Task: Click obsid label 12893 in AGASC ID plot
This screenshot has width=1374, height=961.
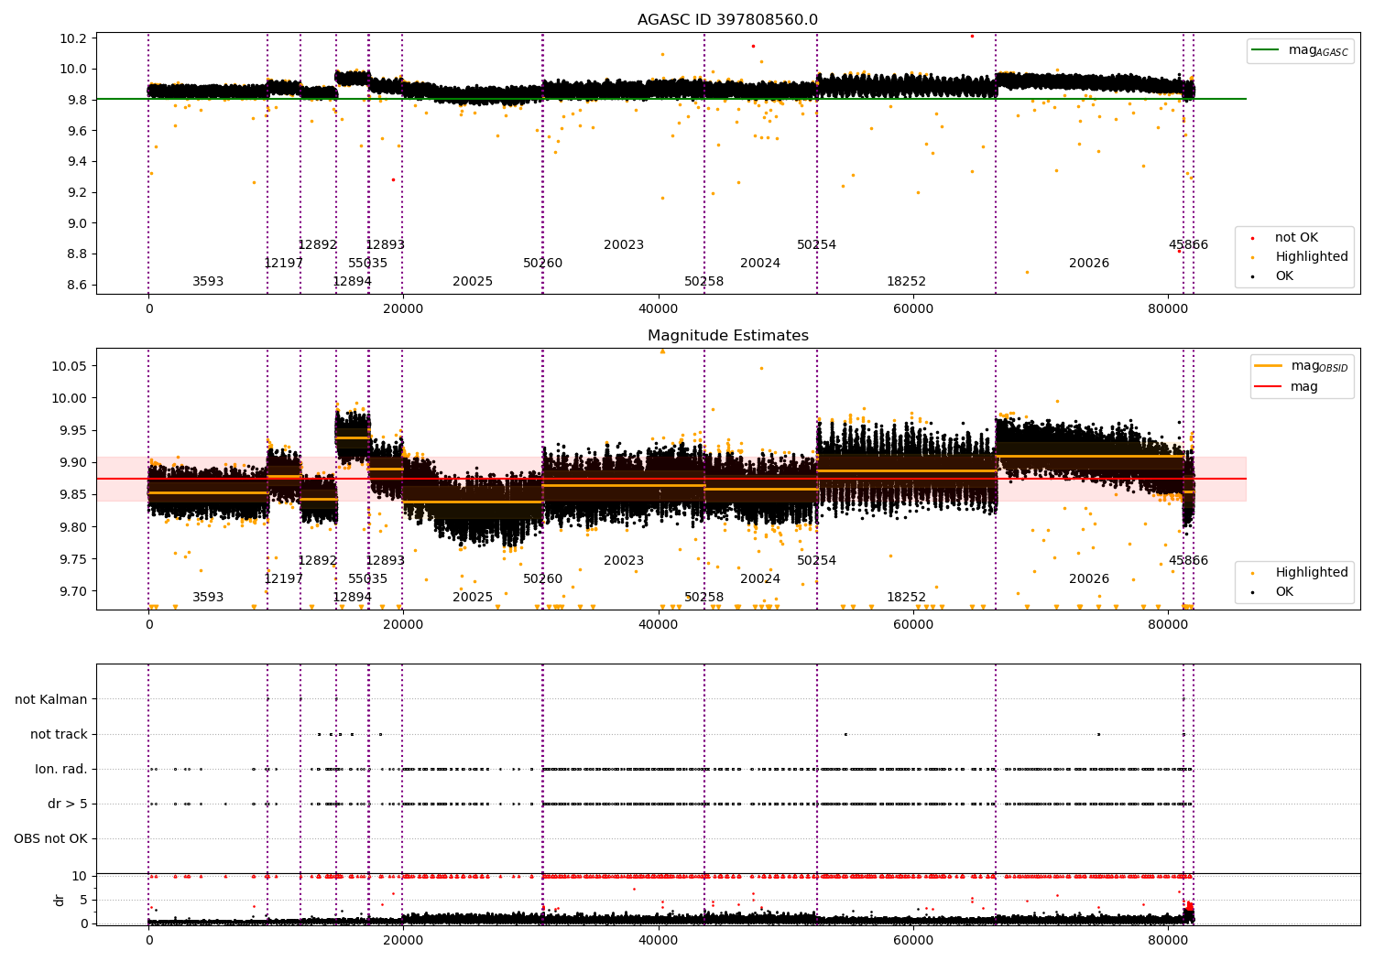Action: pyautogui.click(x=385, y=245)
